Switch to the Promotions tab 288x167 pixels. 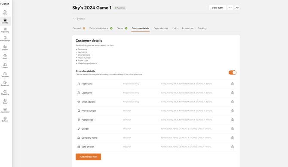click(x=188, y=28)
